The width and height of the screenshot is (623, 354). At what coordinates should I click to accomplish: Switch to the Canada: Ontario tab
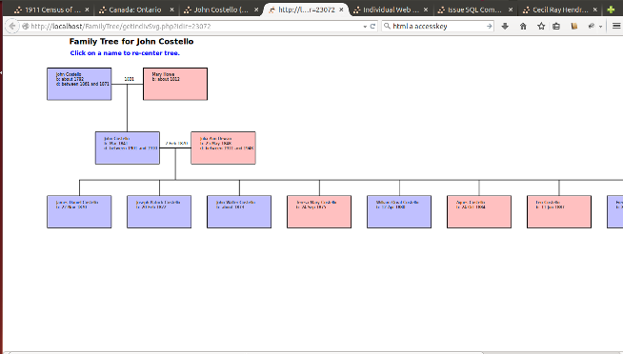click(x=135, y=10)
